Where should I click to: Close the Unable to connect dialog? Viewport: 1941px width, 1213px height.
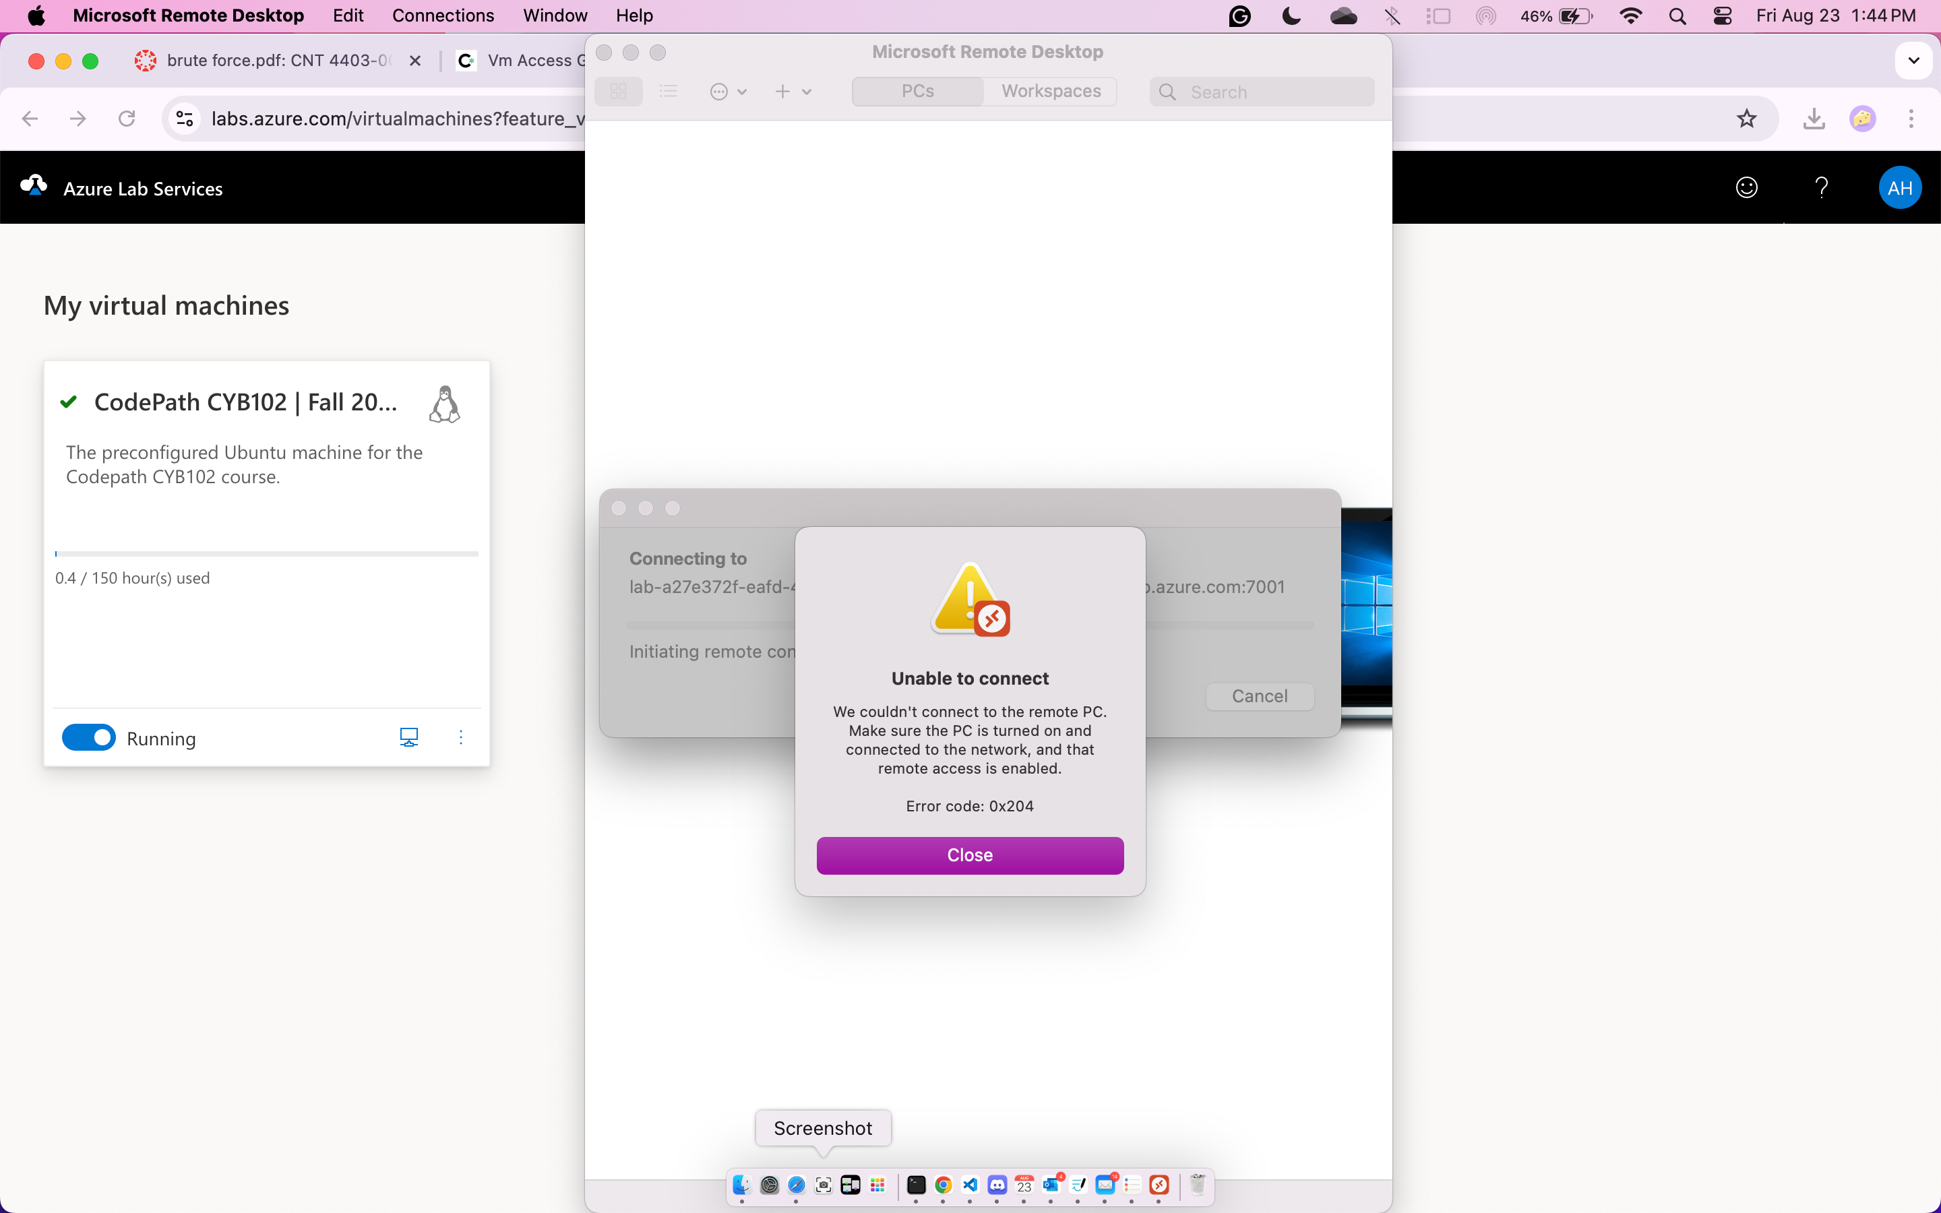[969, 855]
